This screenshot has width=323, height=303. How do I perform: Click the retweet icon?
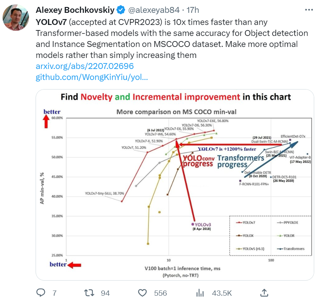click(89, 293)
